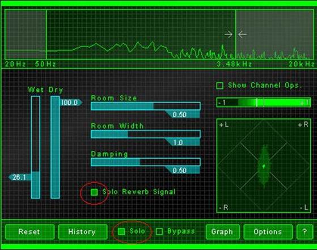317x250 pixels.
Task: Click the Damping slider bar
Action: 146,162
